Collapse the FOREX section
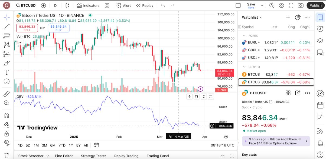 (x=244, y=36)
